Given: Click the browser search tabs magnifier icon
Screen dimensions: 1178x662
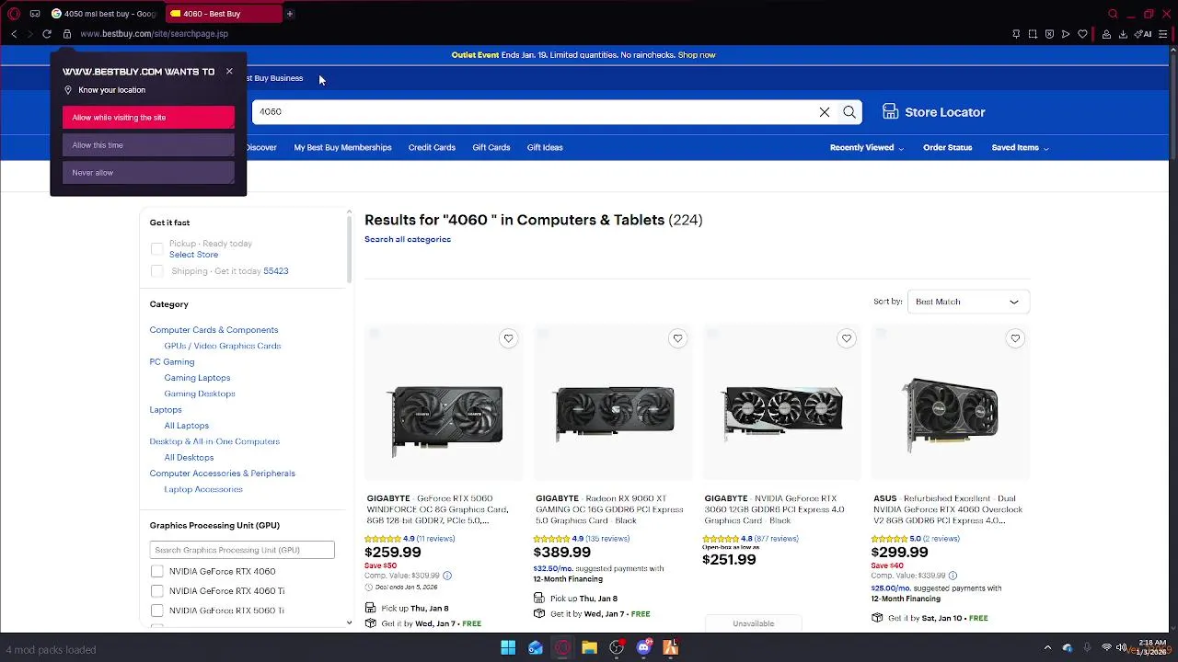Looking at the screenshot, I should 1113,14.
